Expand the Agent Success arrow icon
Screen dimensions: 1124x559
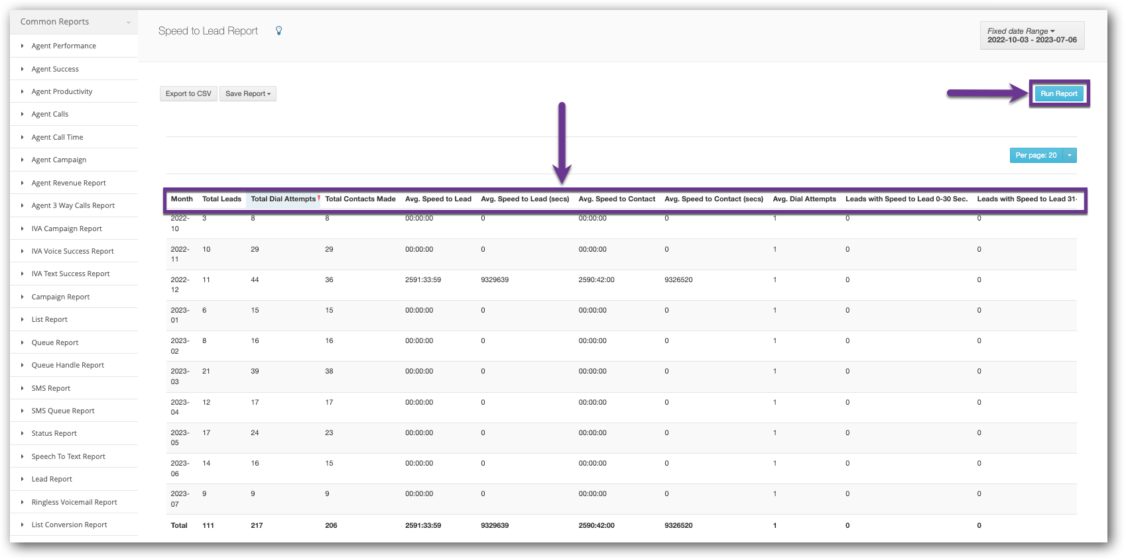pos(23,69)
